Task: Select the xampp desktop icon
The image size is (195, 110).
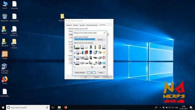Action: pyautogui.click(x=5, y=55)
